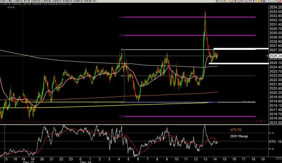Click the red down-arrow toolbar icon
Image resolution: width=282 pixels, height=163 pixels.
(254, 1)
